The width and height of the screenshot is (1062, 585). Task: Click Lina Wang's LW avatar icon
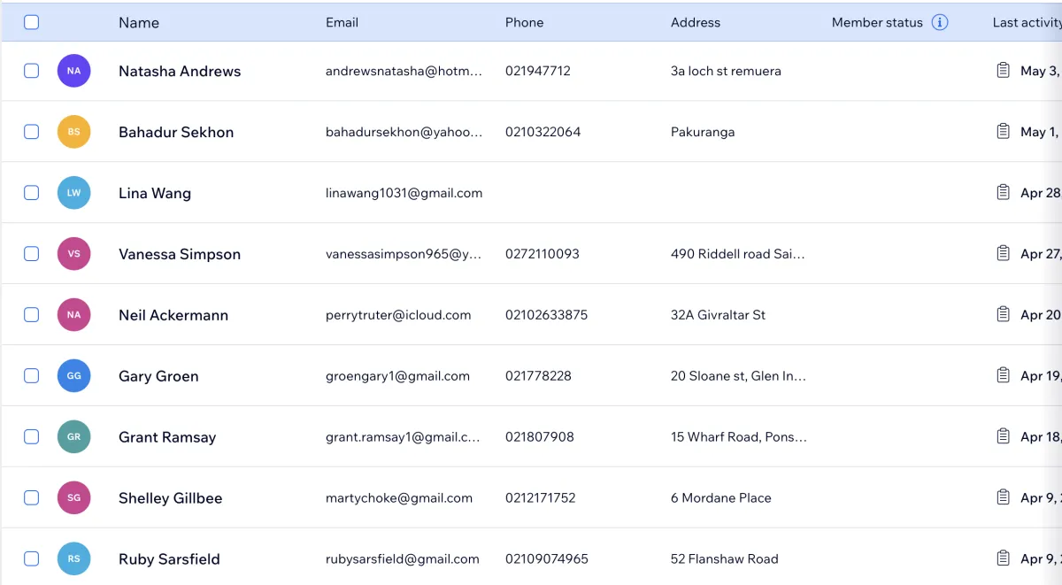73,193
